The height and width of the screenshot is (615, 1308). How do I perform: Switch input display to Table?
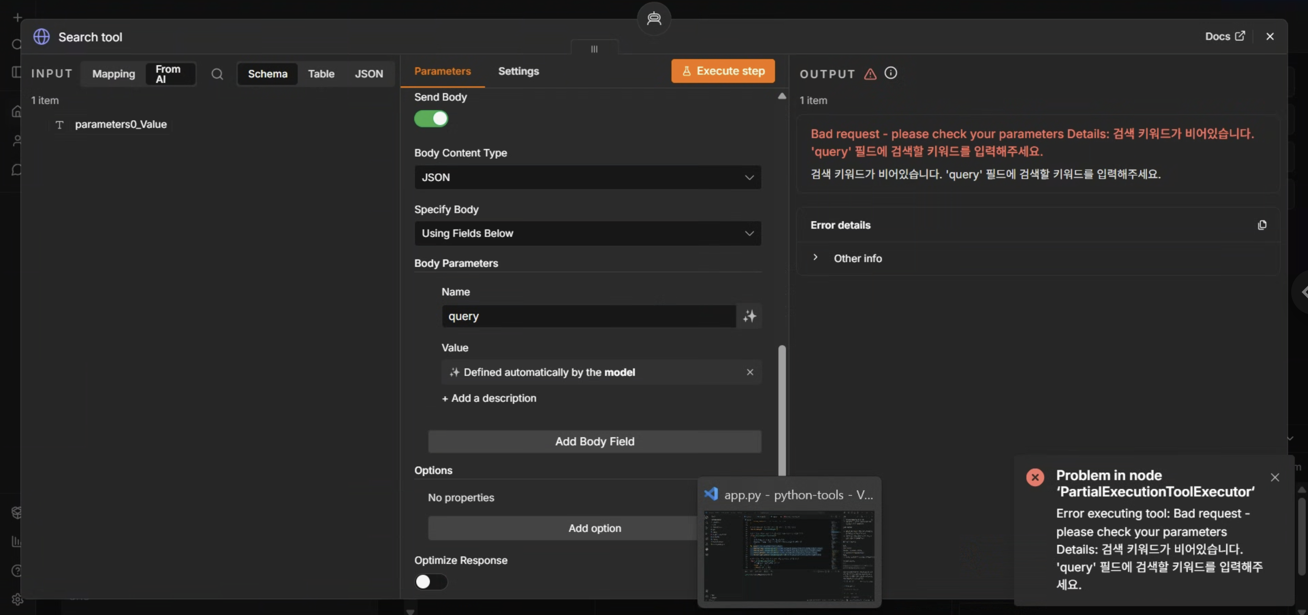point(321,74)
